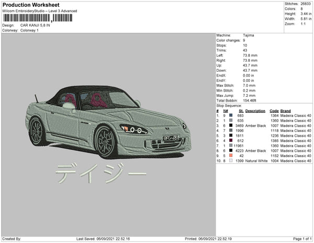Click the salmon color swatch for stop 9
Screen dimensions: 314x243
point(230,156)
